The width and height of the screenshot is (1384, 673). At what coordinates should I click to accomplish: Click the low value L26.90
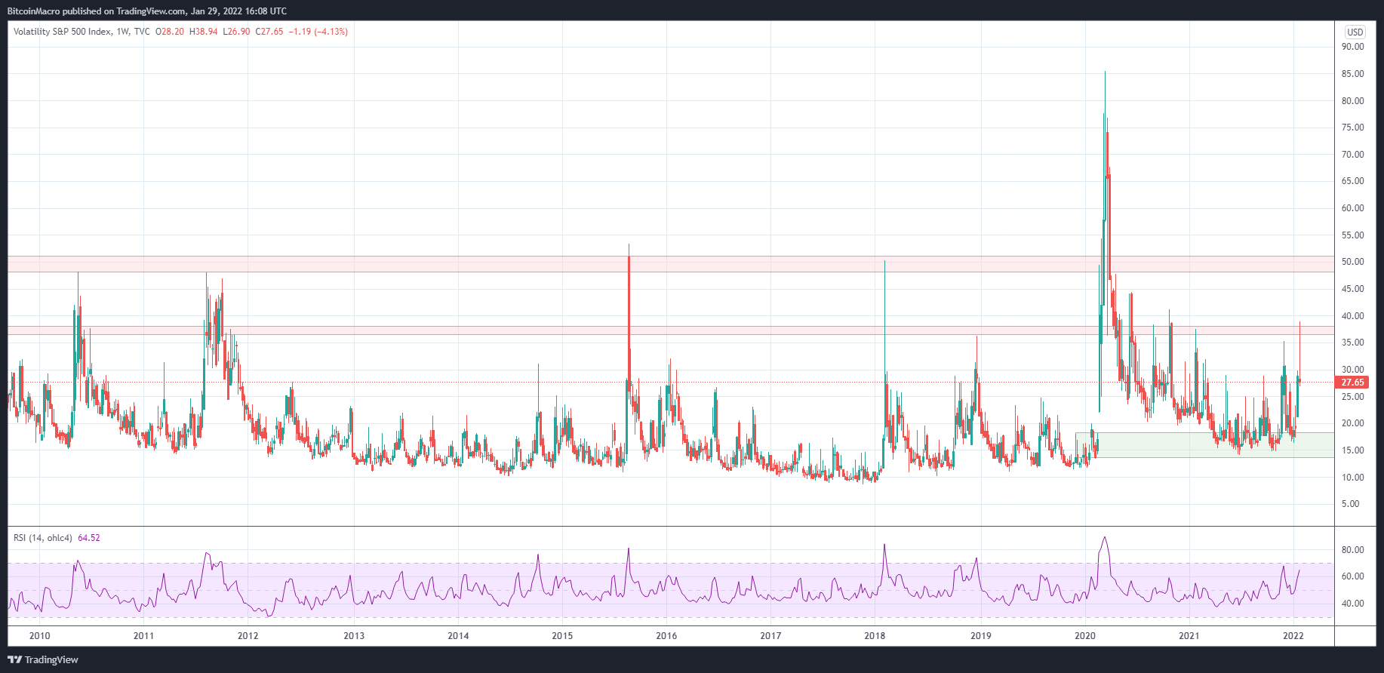[x=236, y=32]
